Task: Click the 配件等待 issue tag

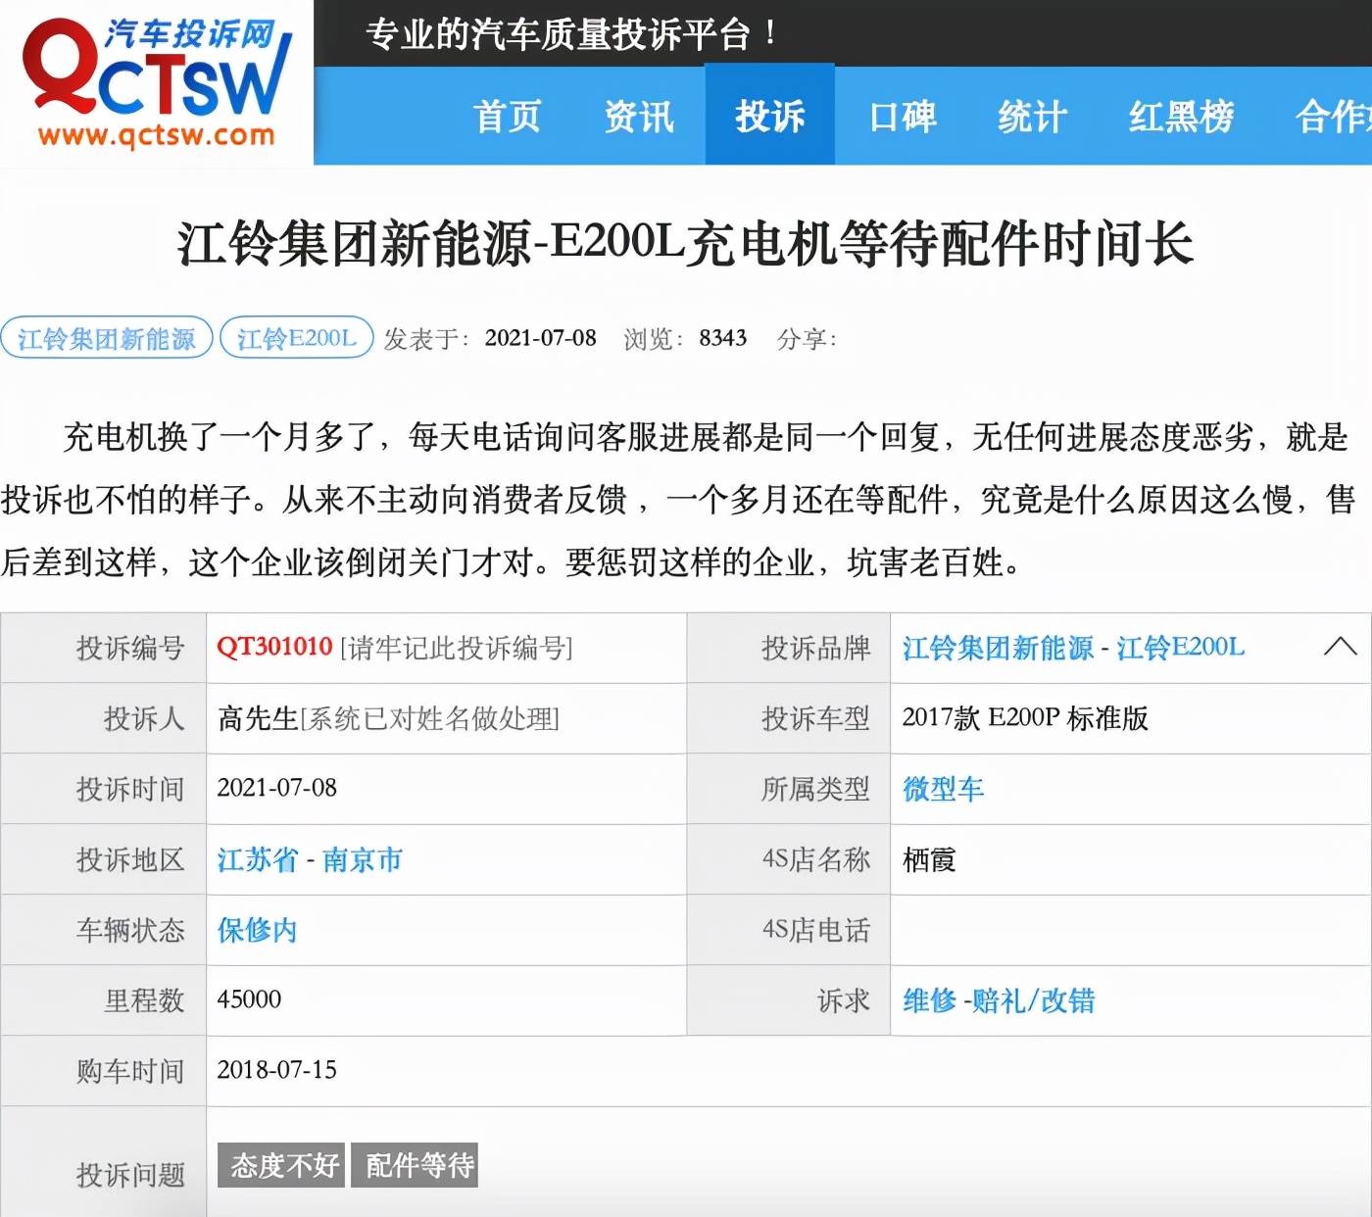Action: click(x=415, y=1164)
